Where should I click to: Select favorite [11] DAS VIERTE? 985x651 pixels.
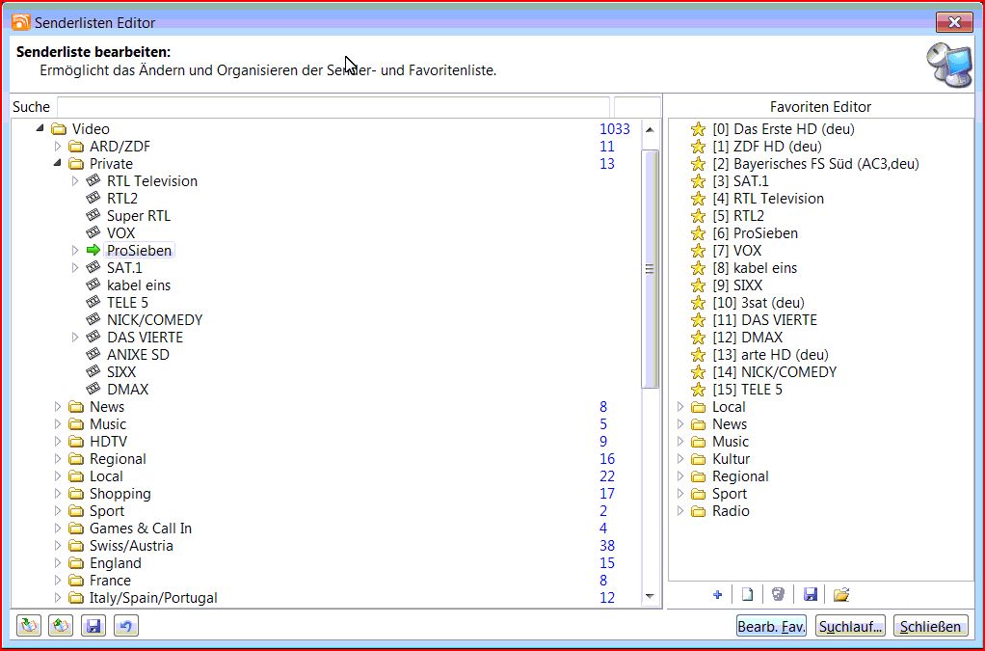pos(764,320)
